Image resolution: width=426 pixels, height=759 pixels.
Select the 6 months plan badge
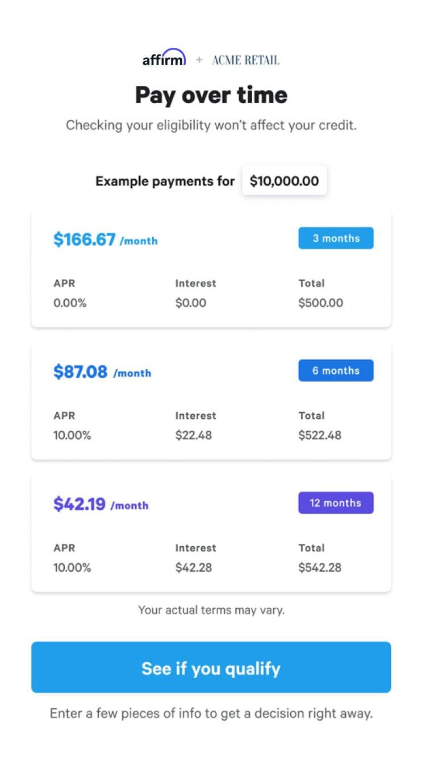coord(336,370)
